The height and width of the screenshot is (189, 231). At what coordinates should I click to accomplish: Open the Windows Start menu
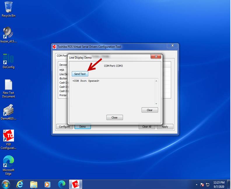pyautogui.click(x=6, y=184)
